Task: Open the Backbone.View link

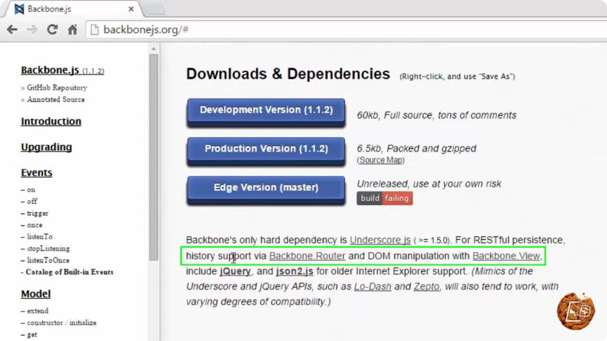Action: point(506,256)
